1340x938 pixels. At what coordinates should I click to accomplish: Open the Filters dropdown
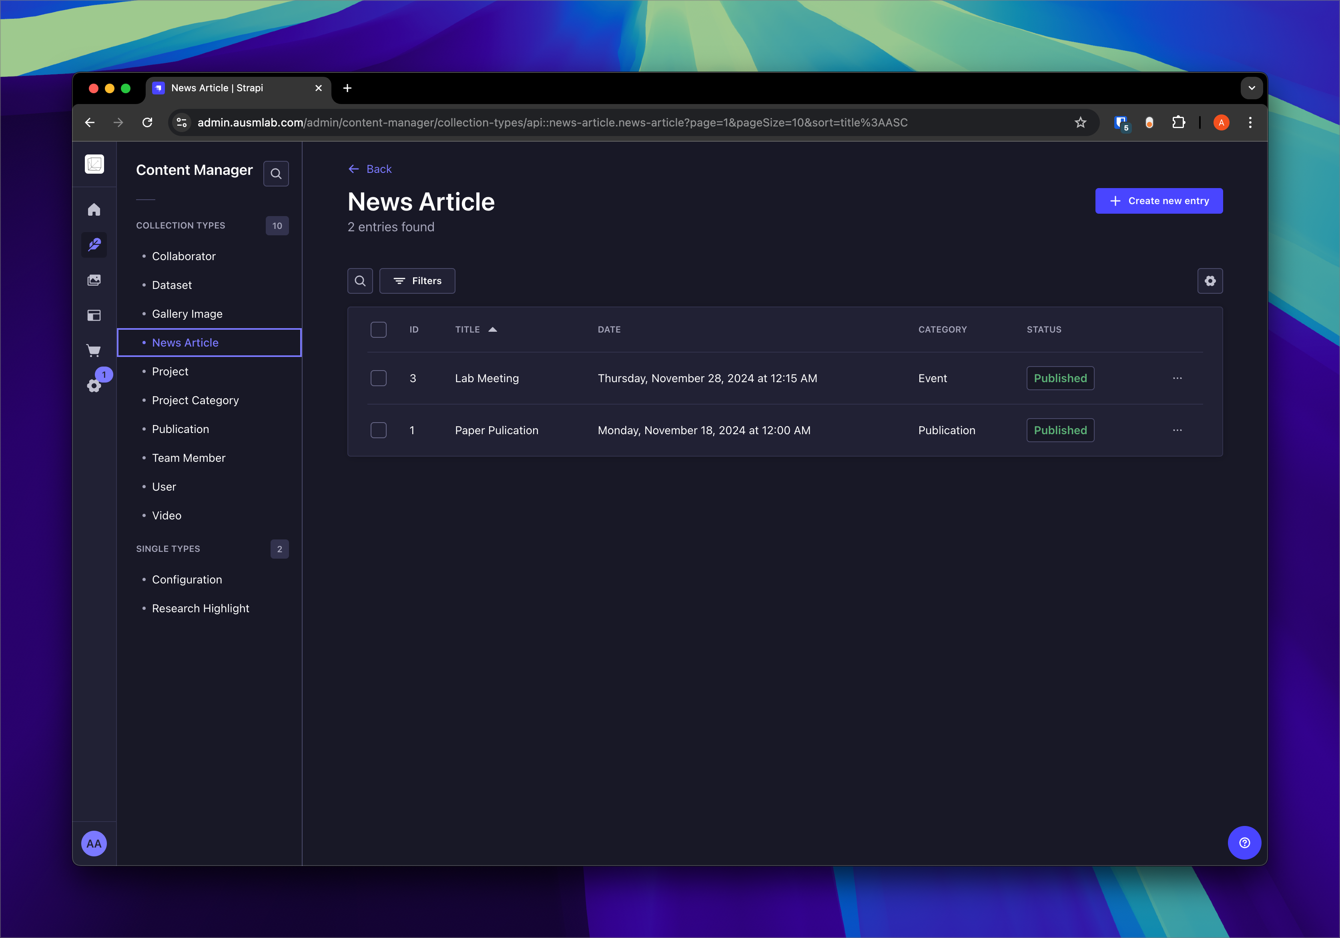point(417,281)
